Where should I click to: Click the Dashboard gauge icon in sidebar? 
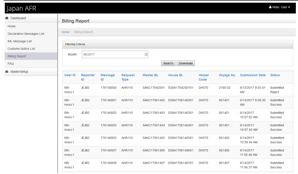coord(7,18)
